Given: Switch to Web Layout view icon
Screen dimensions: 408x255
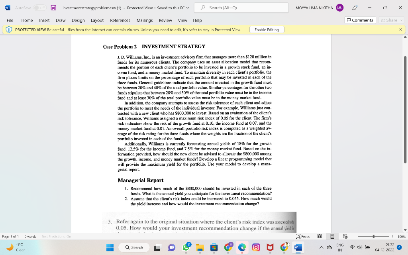Looking at the screenshot, I should tap(345, 236).
